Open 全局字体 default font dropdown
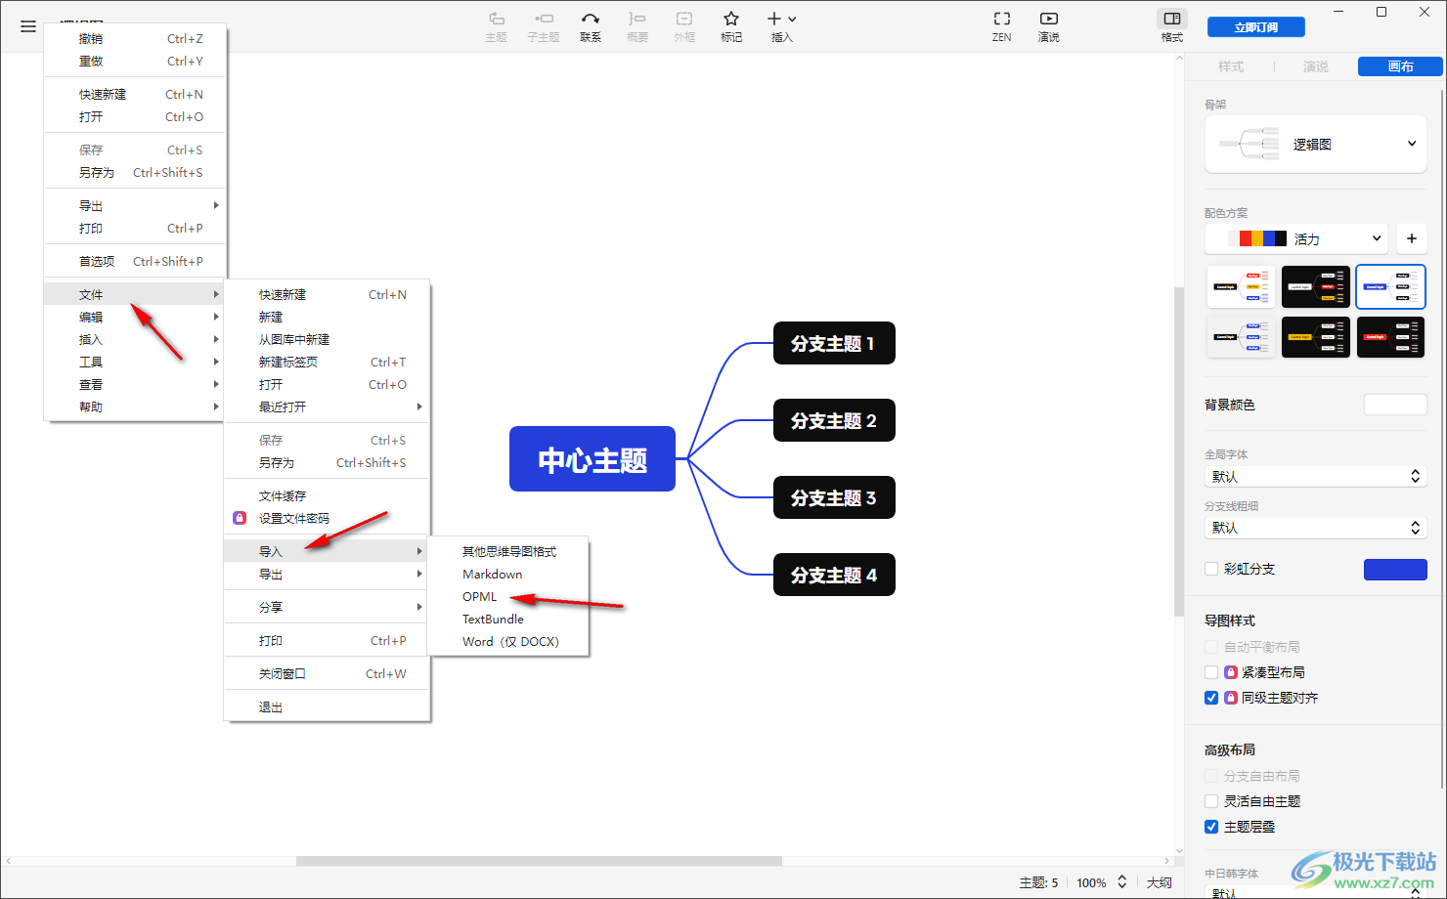The image size is (1447, 899). click(x=1316, y=477)
